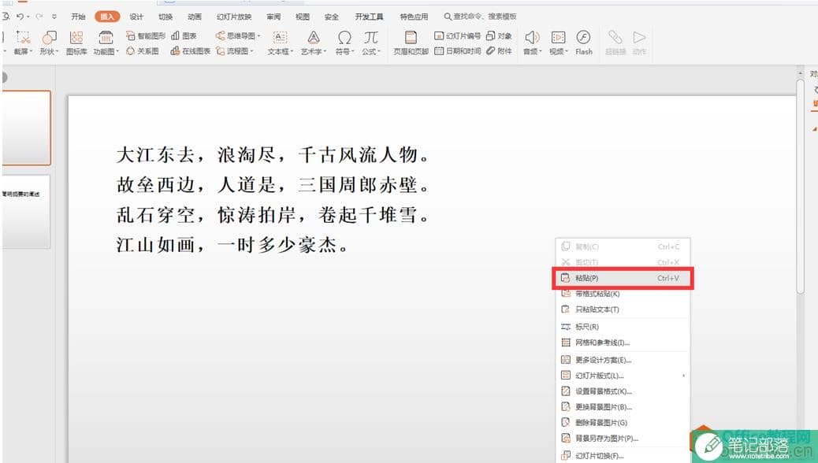
Task: Switch to the 开始 tab
Action: click(78, 17)
